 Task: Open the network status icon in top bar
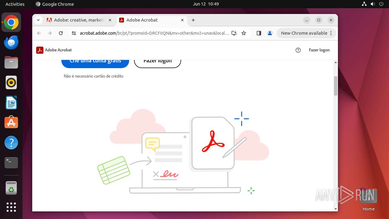(x=364, y=4)
